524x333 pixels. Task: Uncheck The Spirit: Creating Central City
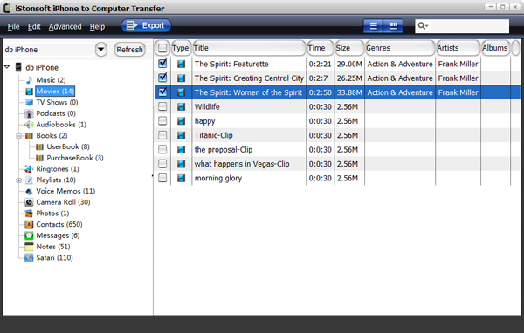pyautogui.click(x=162, y=78)
